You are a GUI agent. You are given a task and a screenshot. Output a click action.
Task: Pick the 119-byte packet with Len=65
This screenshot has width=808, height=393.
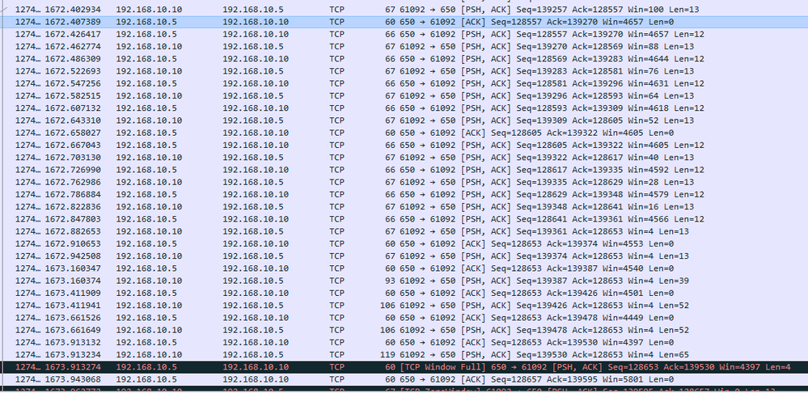(404, 355)
